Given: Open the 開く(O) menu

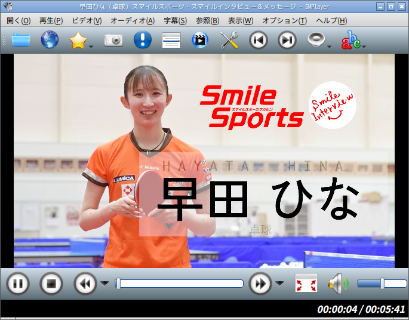Looking at the screenshot, I should point(19,21).
